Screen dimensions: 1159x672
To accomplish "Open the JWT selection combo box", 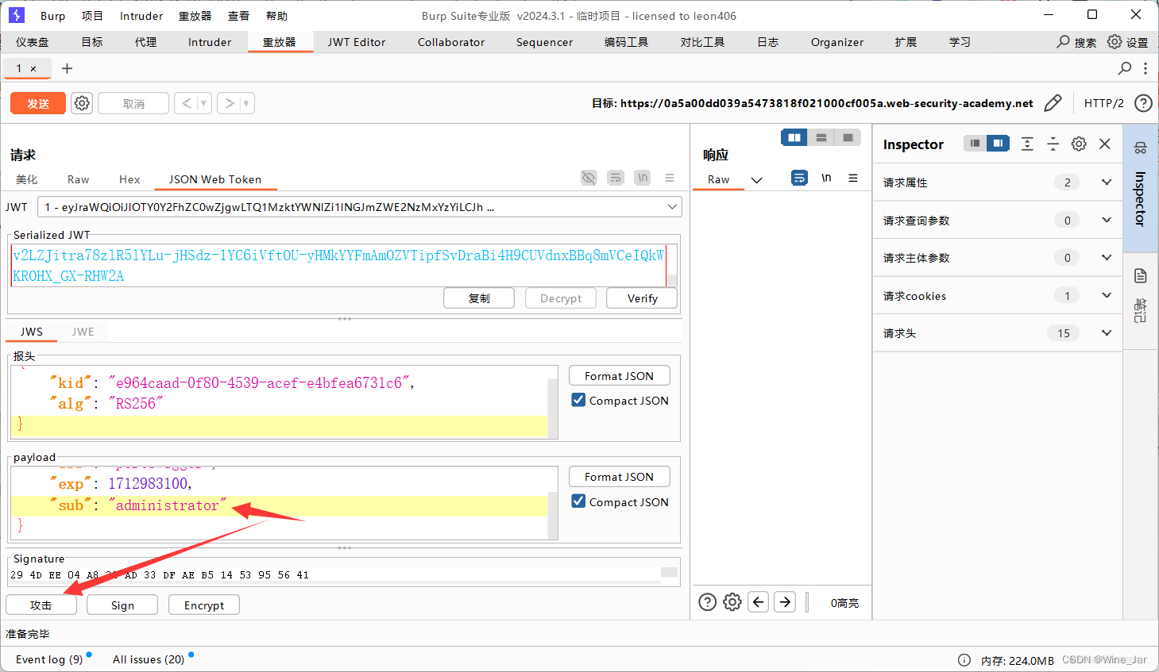I will [x=360, y=207].
